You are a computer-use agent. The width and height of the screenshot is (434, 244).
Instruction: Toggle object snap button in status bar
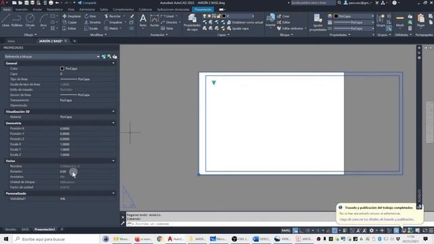click(x=334, y=230)
